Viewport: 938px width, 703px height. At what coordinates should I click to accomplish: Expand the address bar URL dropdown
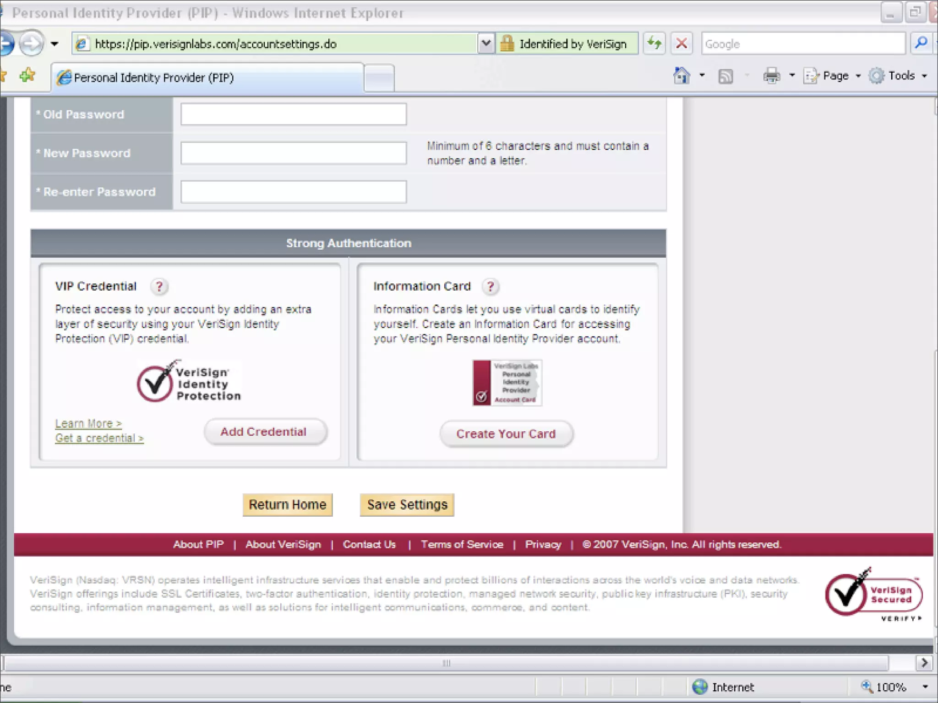[x=486, y=44]
